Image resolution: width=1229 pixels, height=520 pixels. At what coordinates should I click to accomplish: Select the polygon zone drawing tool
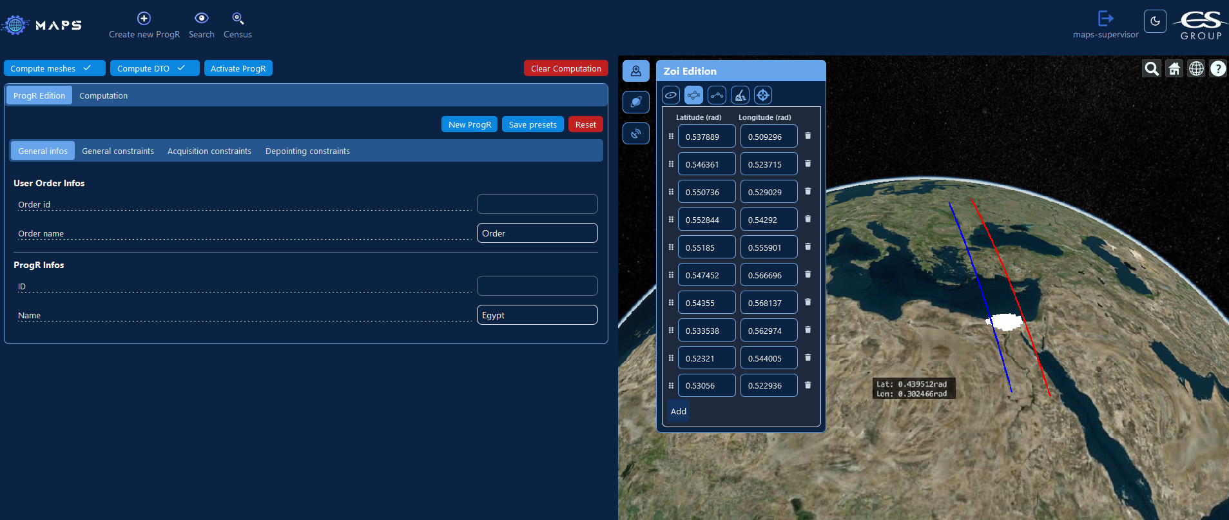(x=694, y=95)
